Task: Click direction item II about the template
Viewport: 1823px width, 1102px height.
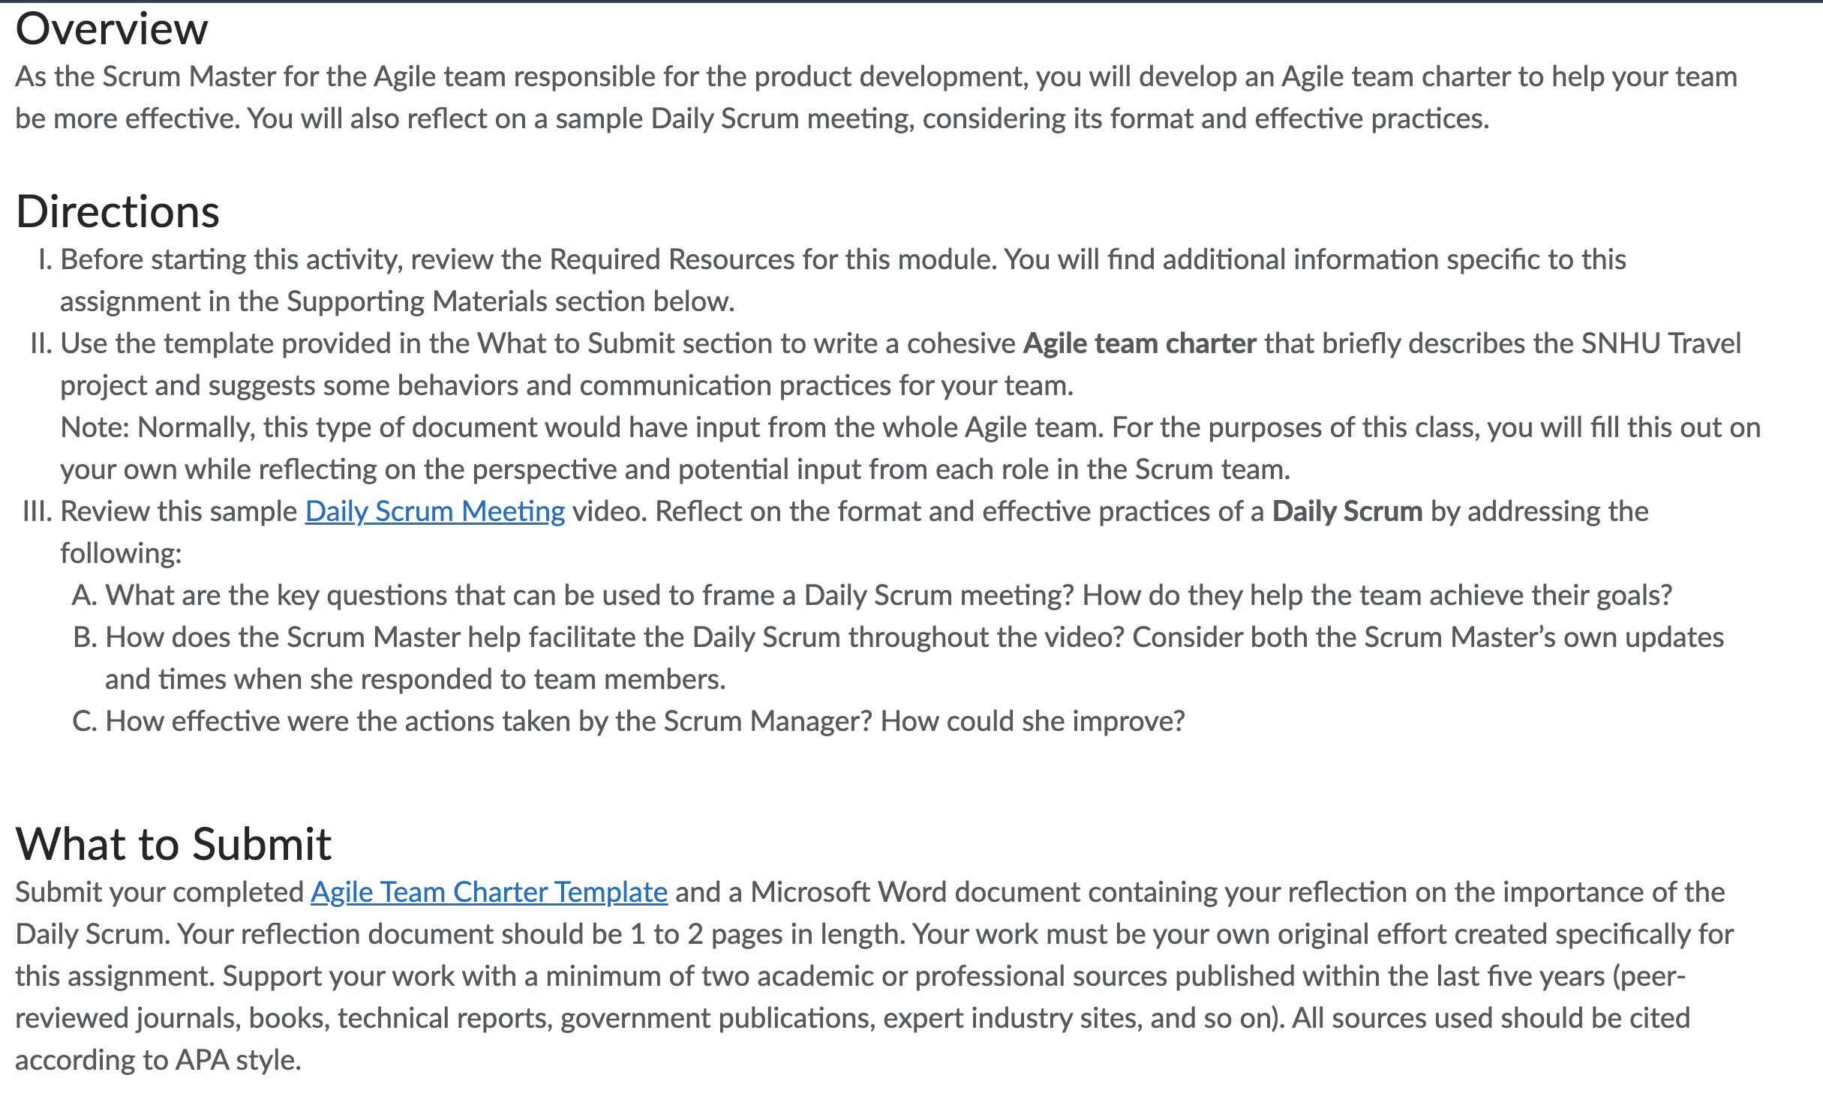Action: pos(825,364)
